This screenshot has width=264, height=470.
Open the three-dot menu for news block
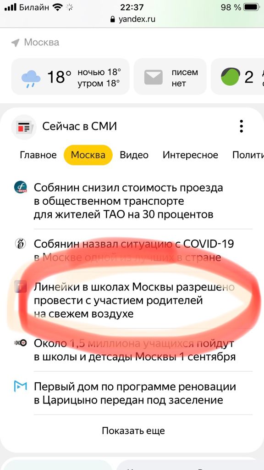coord(241,126)
